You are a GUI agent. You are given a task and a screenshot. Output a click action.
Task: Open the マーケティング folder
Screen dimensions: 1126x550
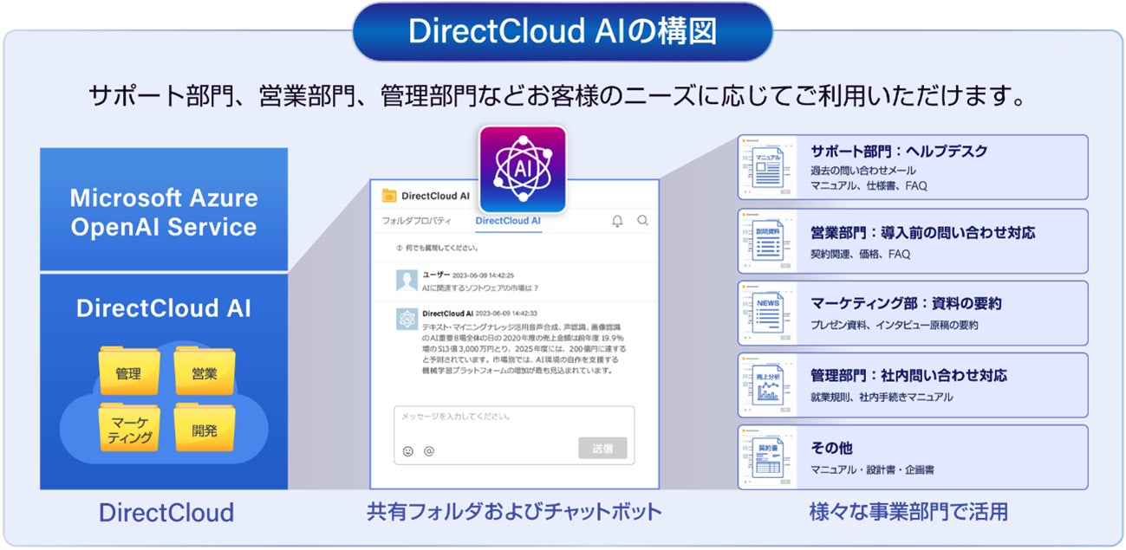click(128, 428)
